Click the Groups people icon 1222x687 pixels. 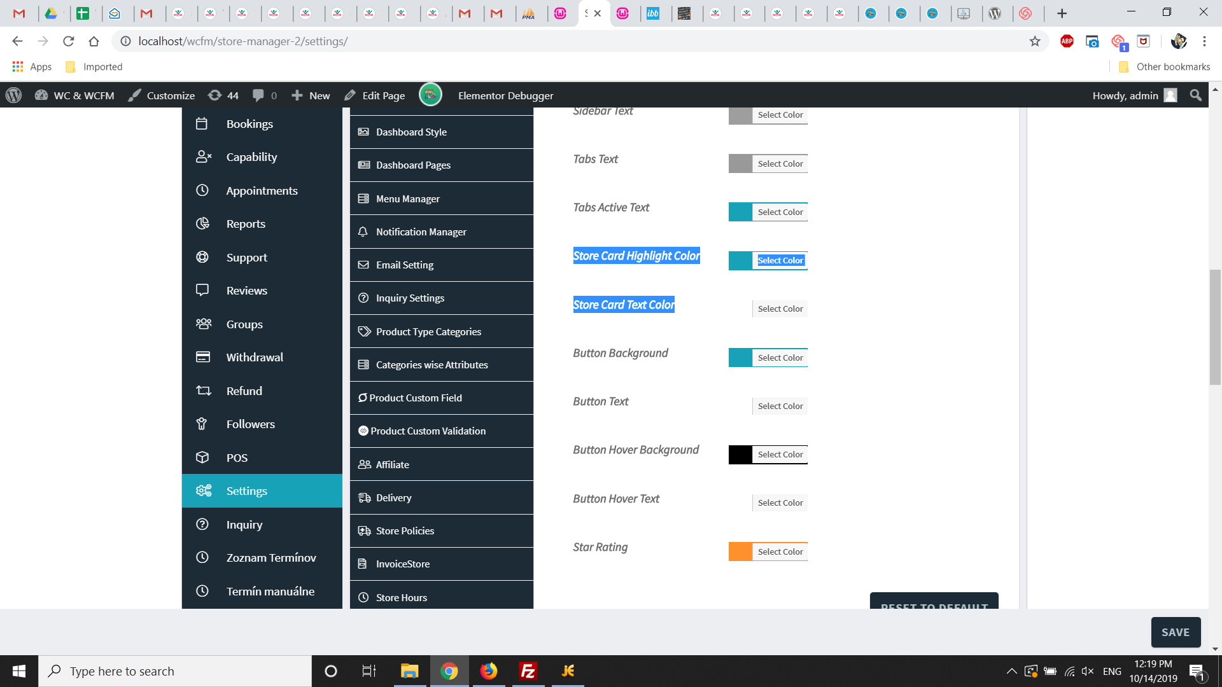[204, 324]
